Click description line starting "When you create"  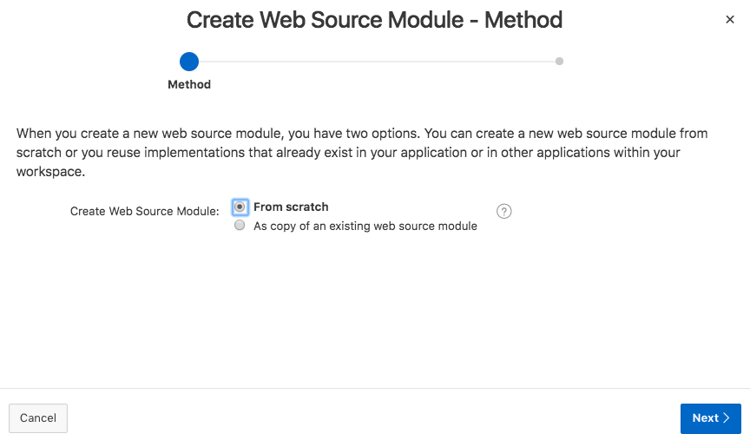(x=362, y=134)
